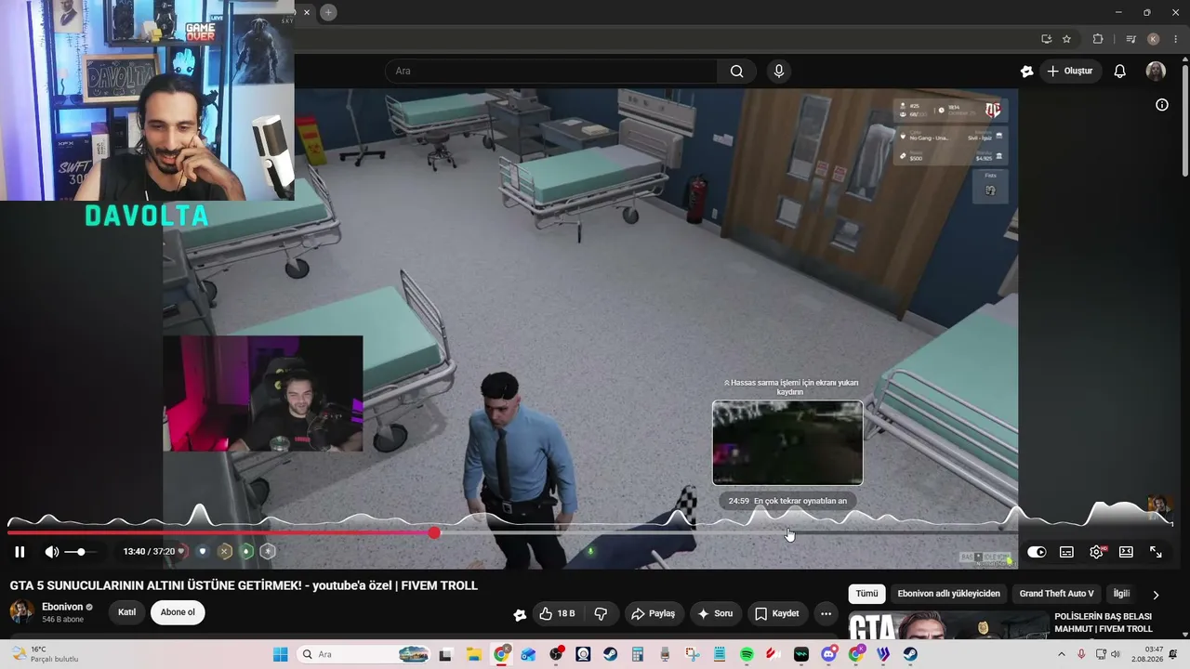Toggle the autoplay switch in player
This screenshot has height=669, width=1190.
tap(1037, 552)
